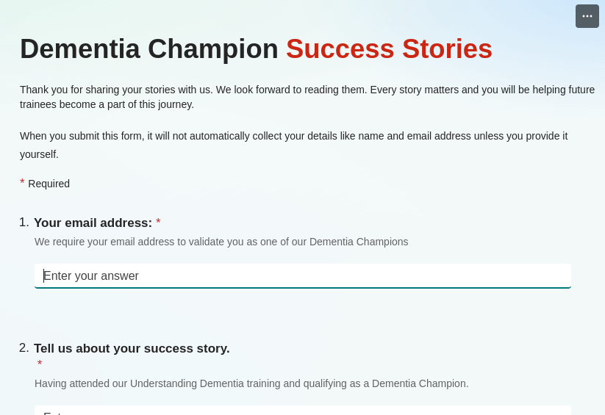Click the "Required" legend label
The width and height of the screenshot is (605, 415).
(x=49, y=184)
